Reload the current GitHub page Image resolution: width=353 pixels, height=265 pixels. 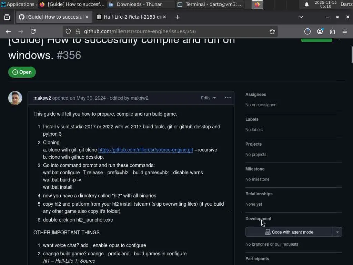(33, 31)
